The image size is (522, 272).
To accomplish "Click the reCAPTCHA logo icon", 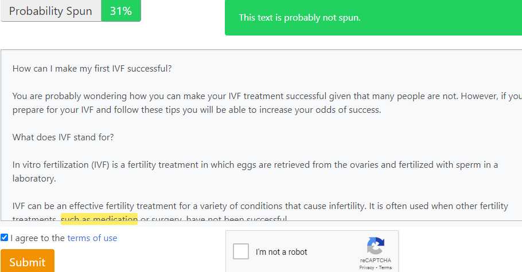I will 376,246.
